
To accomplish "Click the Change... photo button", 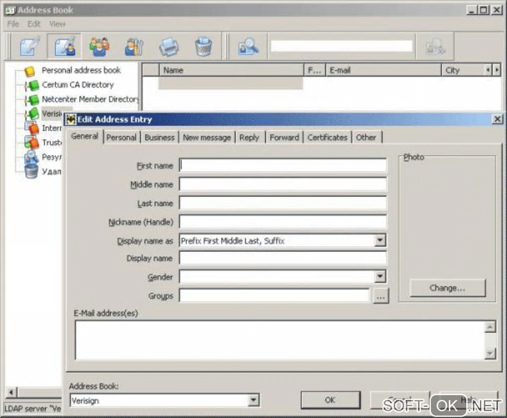I will (x=447, y=288).
